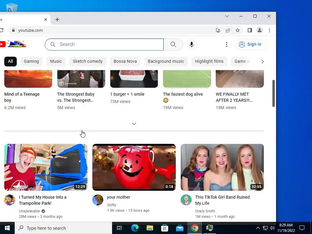This screenshot has width=312, height=234.
Task: Click the TikTok Girl Band video thumbnail
Action: pyautogui.click(x=222, y=167)
